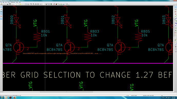Screen dimensions: 177x99
Task: Open the Find dialog icon
Action: point(26,4)
